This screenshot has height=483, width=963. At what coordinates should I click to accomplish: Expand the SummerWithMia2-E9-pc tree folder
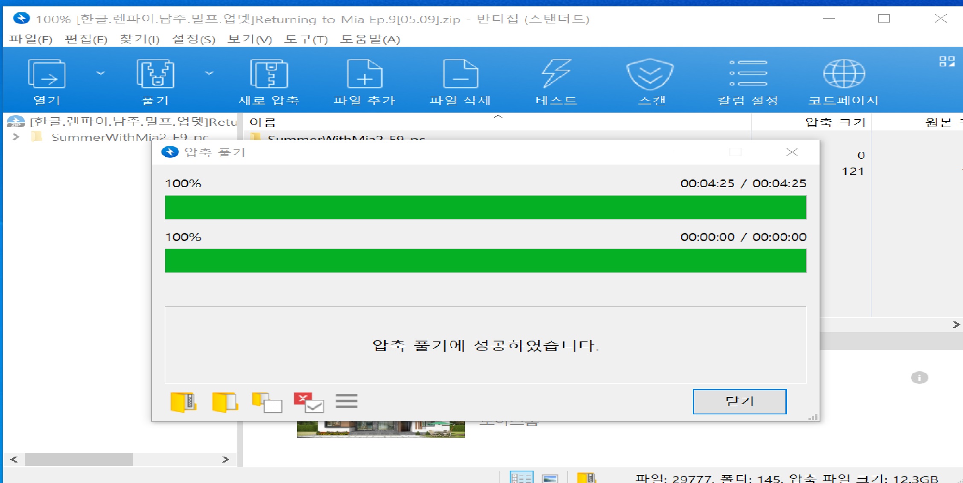tap(16, 137)
